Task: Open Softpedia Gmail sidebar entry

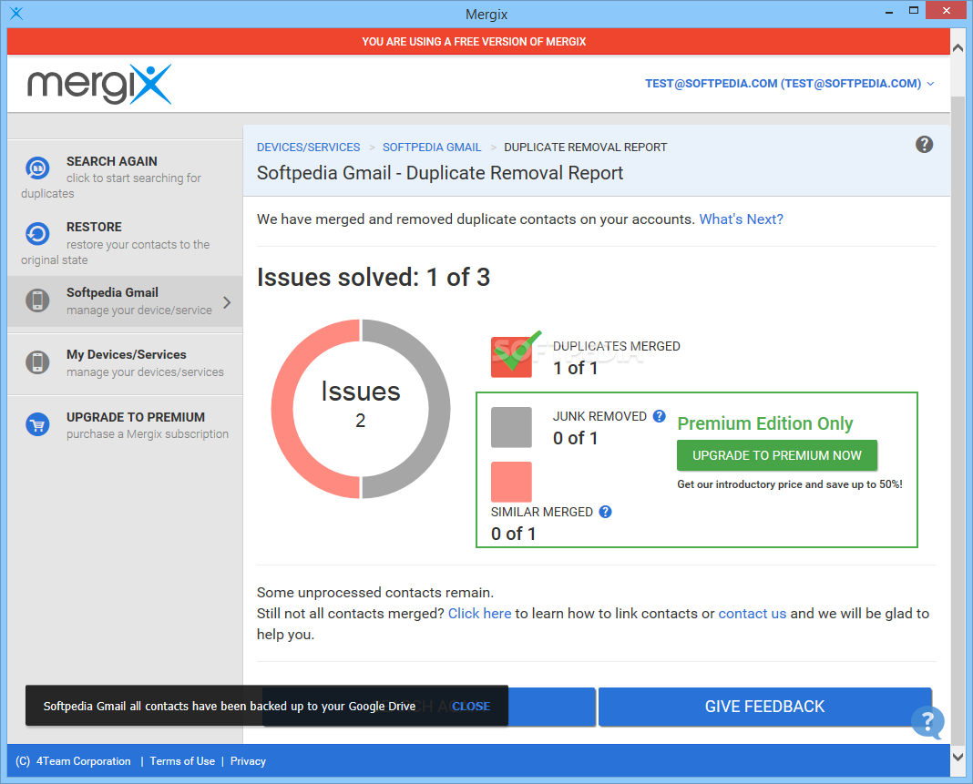Action: click(126, 301)
